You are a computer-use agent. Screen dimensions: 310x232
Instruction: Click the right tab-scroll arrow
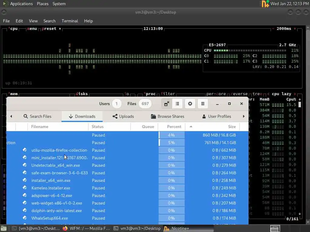pos(244,116)
